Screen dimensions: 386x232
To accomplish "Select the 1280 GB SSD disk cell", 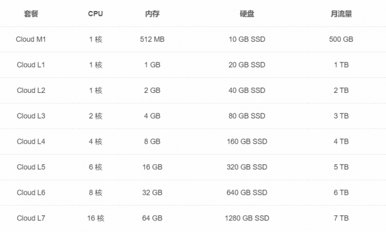I will (247, 218).
